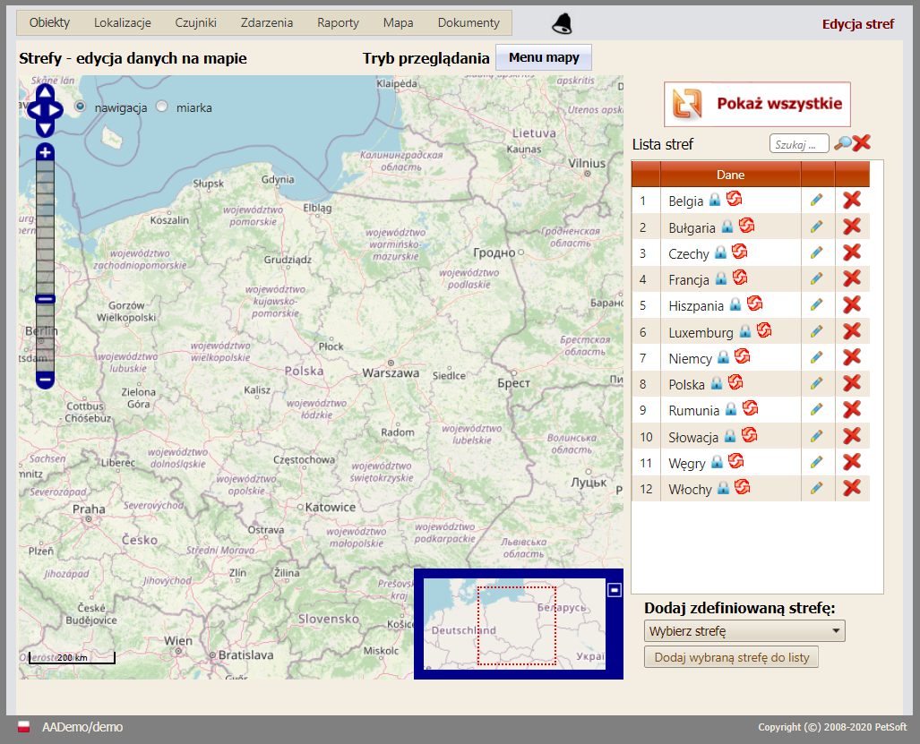Open the Czujniki menu

pyautogui.click(x=195, y=23)
